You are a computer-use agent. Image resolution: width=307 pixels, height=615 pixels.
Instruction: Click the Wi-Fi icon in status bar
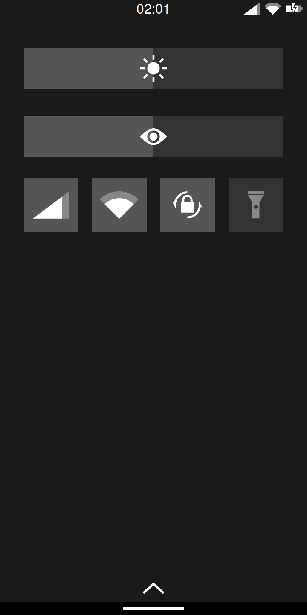272,9
